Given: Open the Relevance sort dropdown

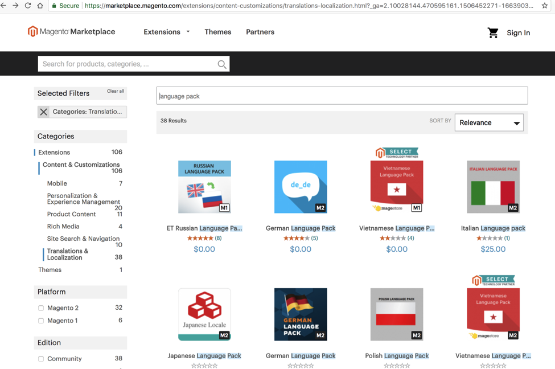Looking at the screenshot, I should tap(488, 122).
